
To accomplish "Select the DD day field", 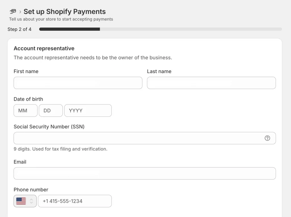I will (51, 111).
